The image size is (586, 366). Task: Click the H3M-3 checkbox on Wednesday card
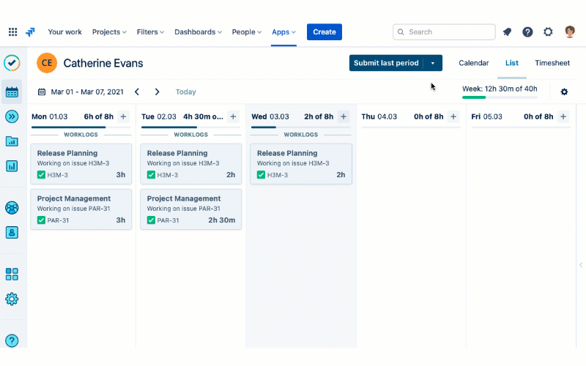point(262,175)
